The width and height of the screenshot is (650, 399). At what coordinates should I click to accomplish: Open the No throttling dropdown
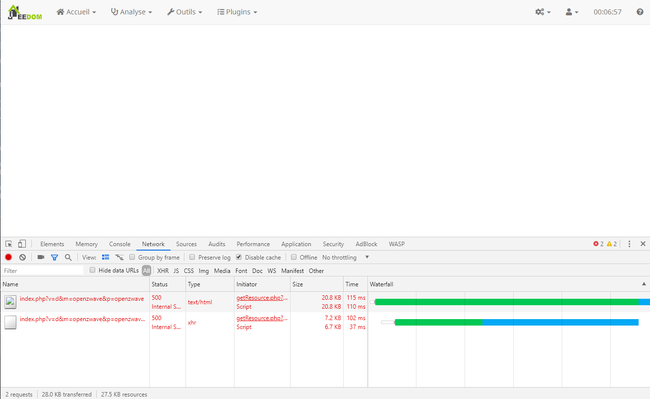(346, 258)
